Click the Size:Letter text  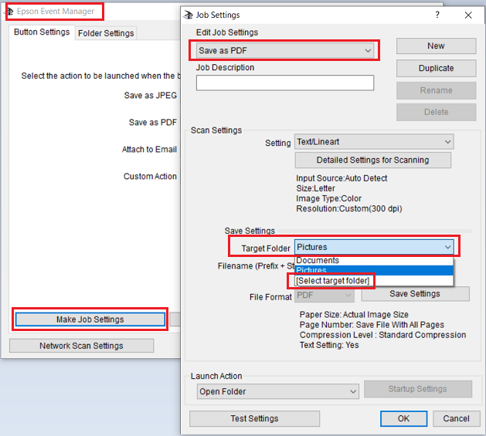[315, 188]
